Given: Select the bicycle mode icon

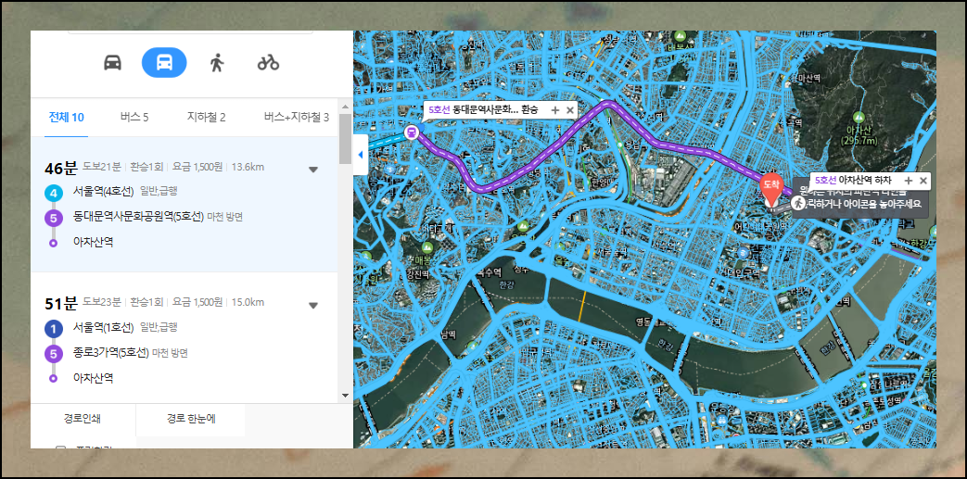Looking at the screenshot, I should (268, 62).
